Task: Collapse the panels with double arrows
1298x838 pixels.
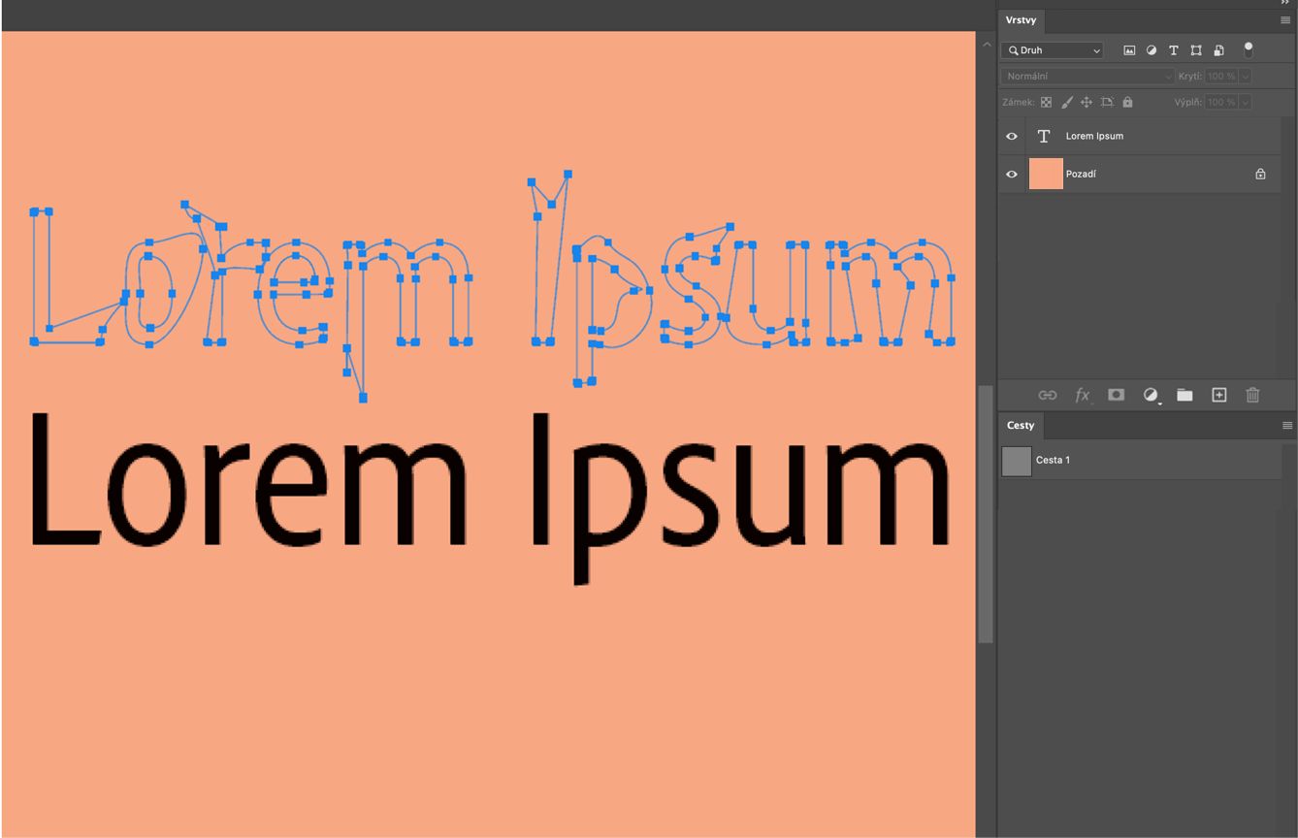Action: [x=1285, y=4]
